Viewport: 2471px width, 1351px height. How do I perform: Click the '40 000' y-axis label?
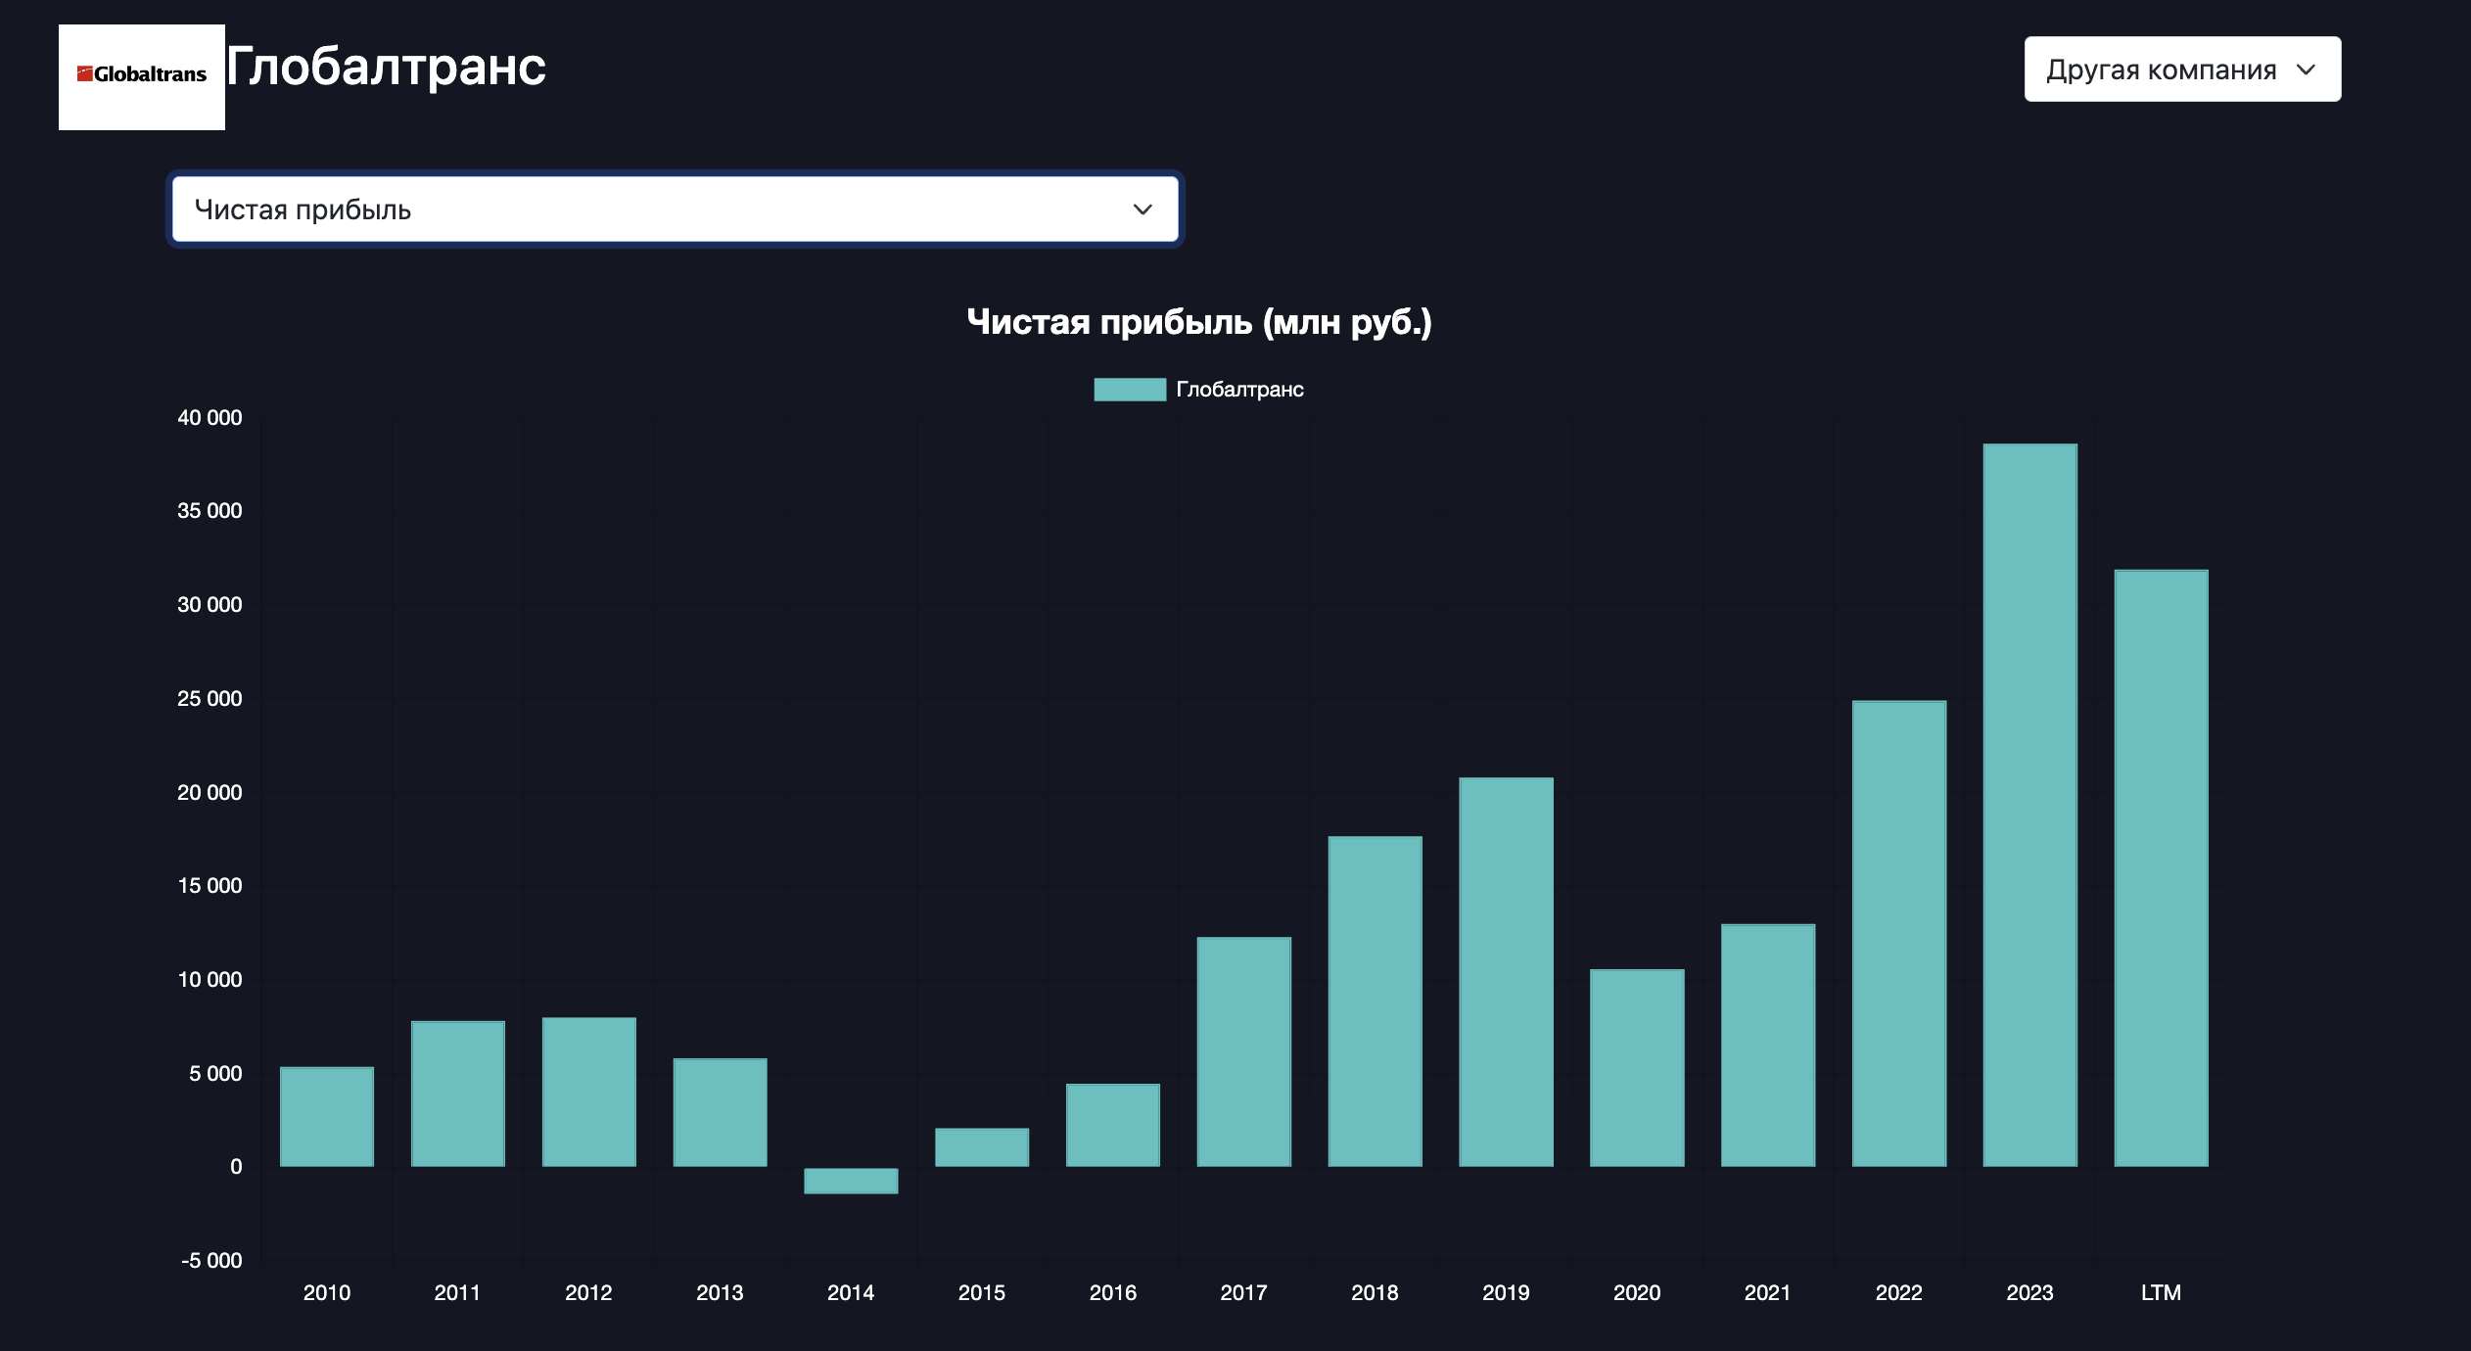(x=210, y=418)
